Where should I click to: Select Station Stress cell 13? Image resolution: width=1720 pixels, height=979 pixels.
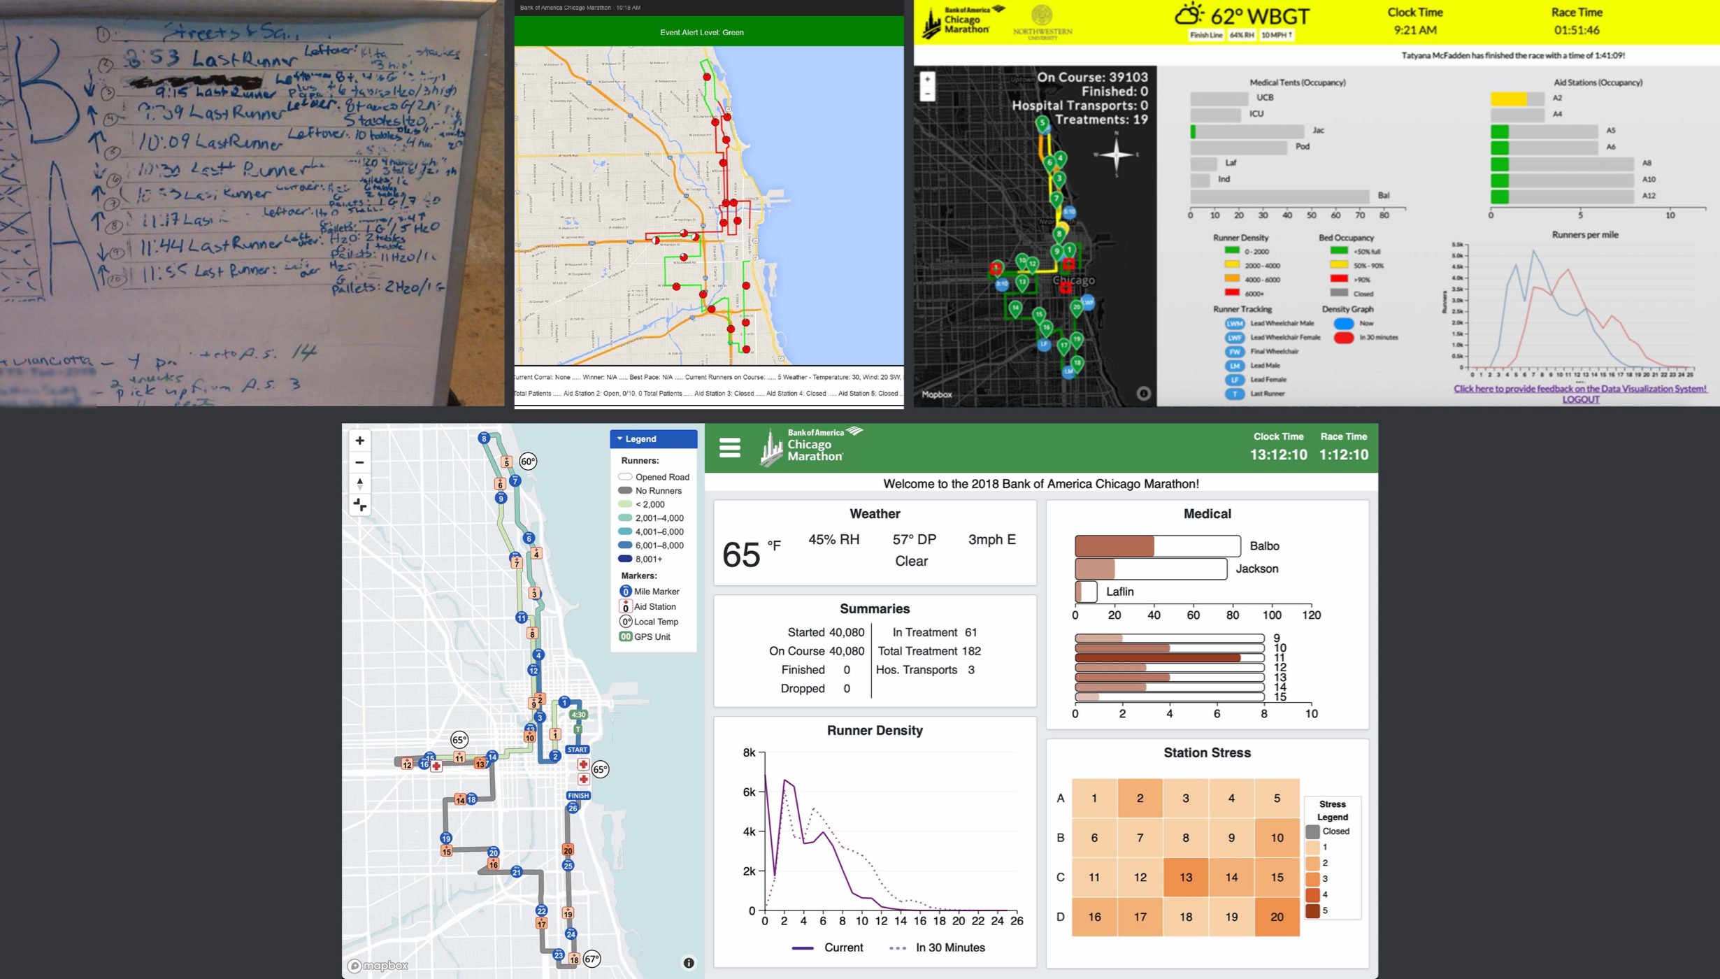coord(1186,877)
